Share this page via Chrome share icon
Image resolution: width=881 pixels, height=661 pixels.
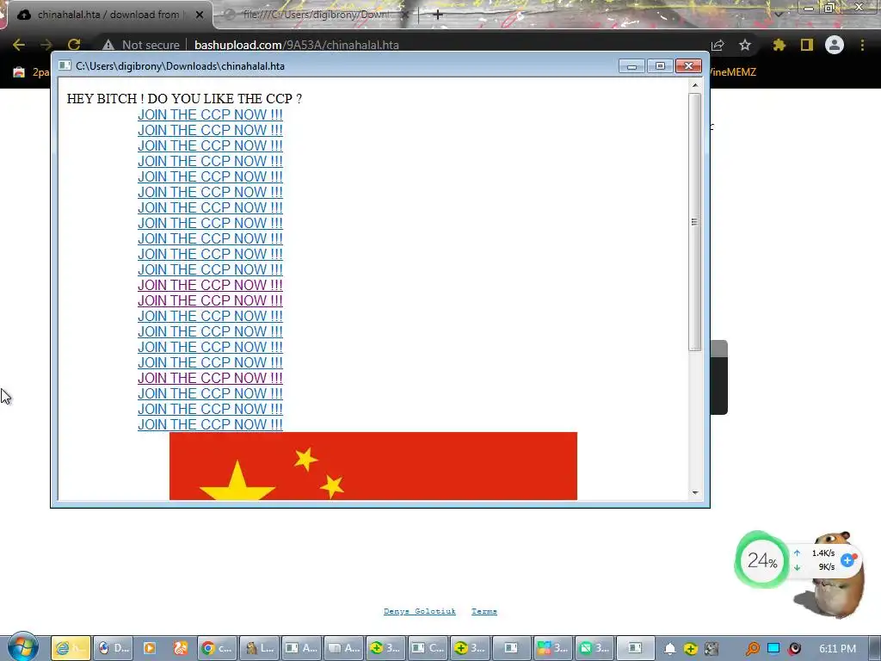[718, 45]
